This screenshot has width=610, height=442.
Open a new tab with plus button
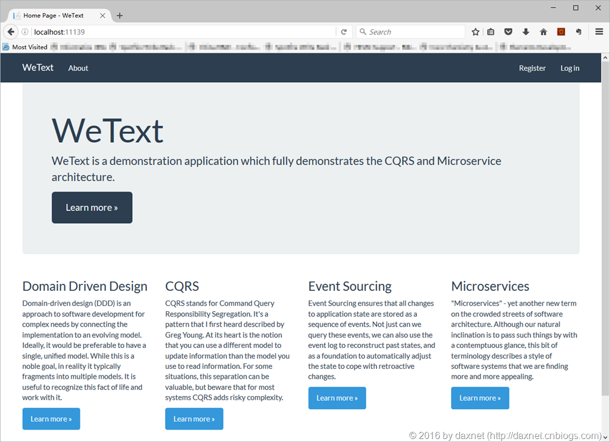(x=120, y=15)
